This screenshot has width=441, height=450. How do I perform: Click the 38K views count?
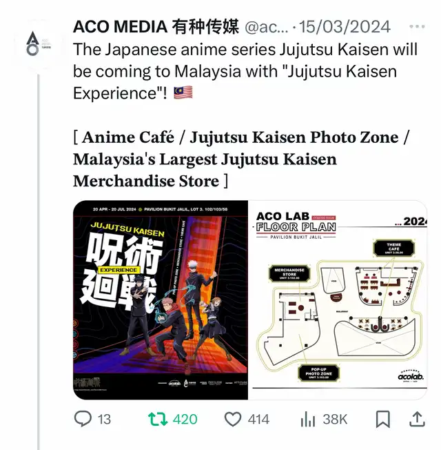[x=335, y=420]
